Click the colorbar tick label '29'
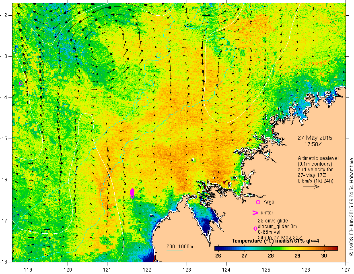Image resolution: width=354 pixels, height=274 pixels. [x=297, y=256]
